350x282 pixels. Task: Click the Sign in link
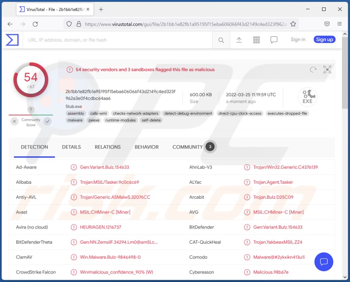(x=298, y=39)
